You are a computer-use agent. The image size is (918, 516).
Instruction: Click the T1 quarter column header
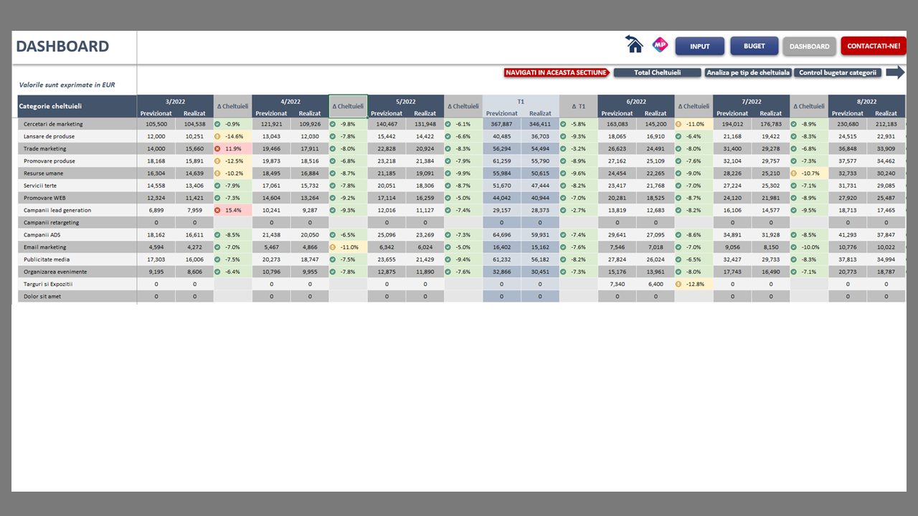click(x=521, y=101)
